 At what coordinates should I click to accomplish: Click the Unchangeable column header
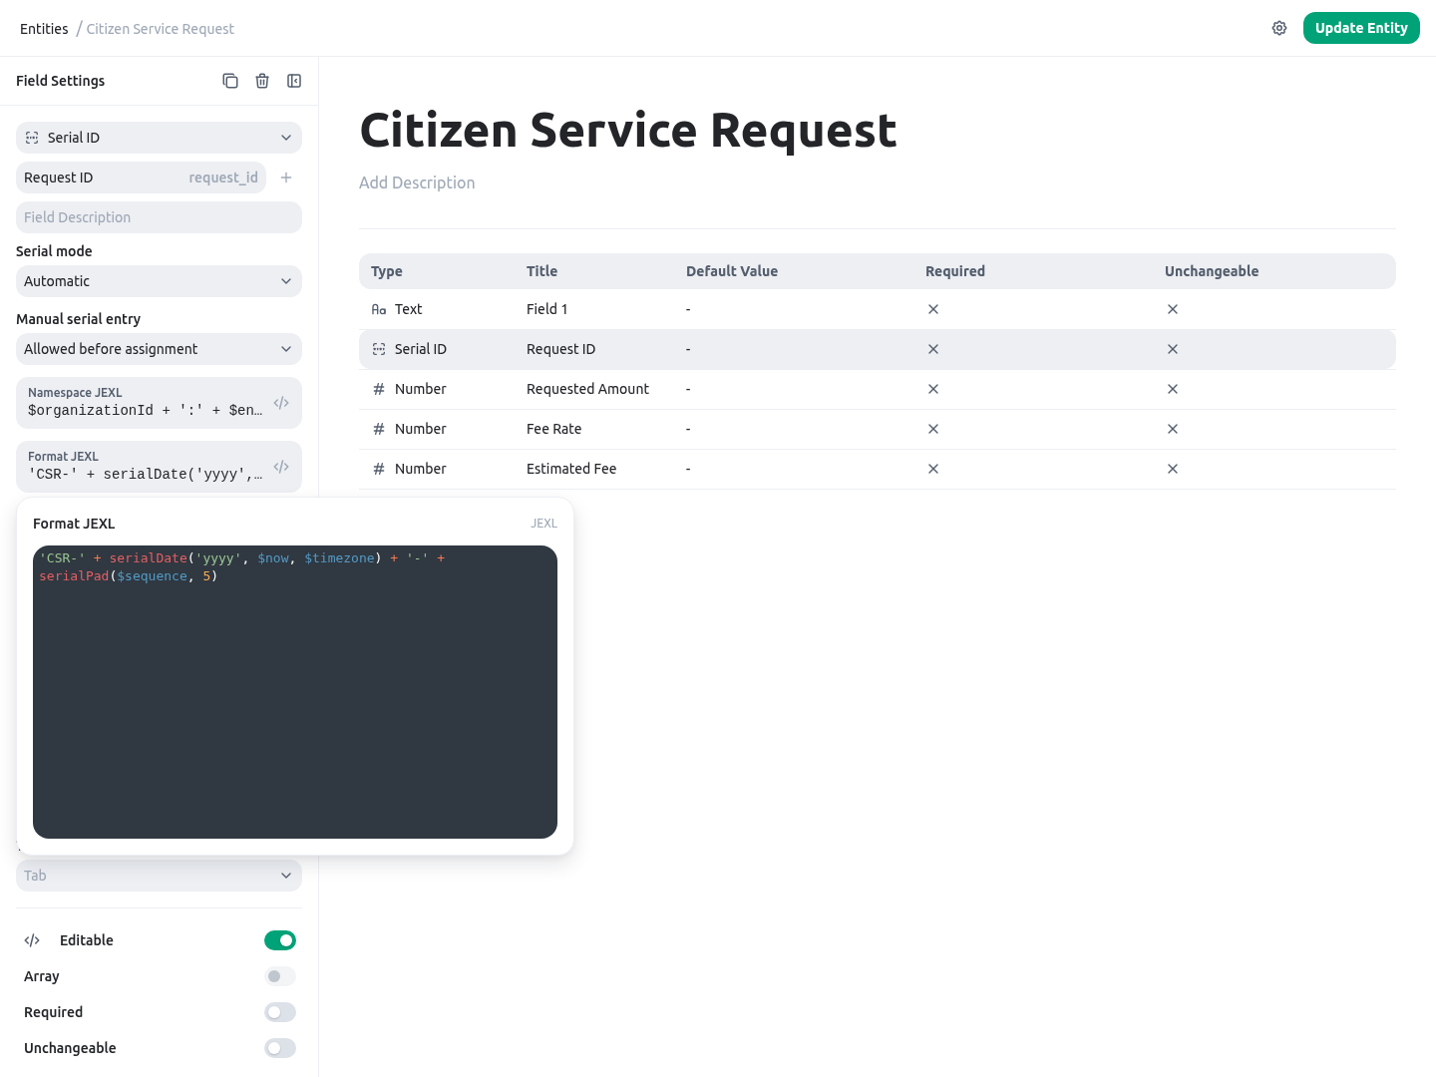point(1212,271)
